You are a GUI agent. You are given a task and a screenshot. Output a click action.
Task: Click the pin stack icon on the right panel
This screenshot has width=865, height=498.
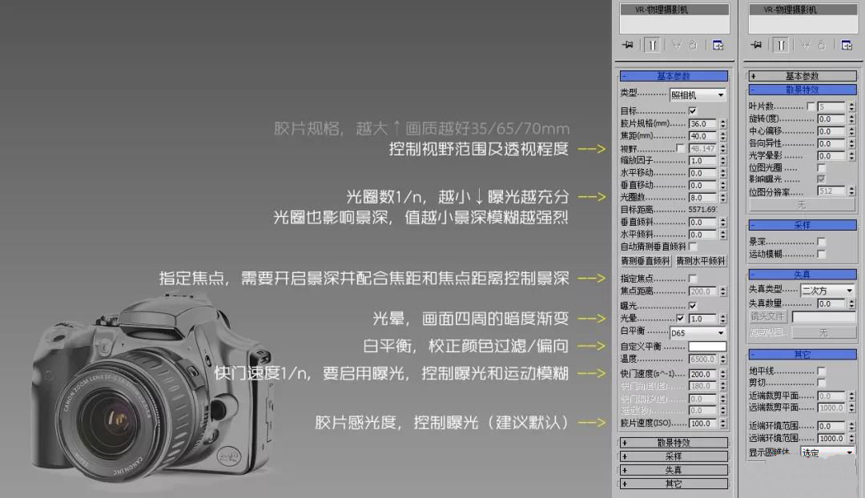tap(755, 45)
